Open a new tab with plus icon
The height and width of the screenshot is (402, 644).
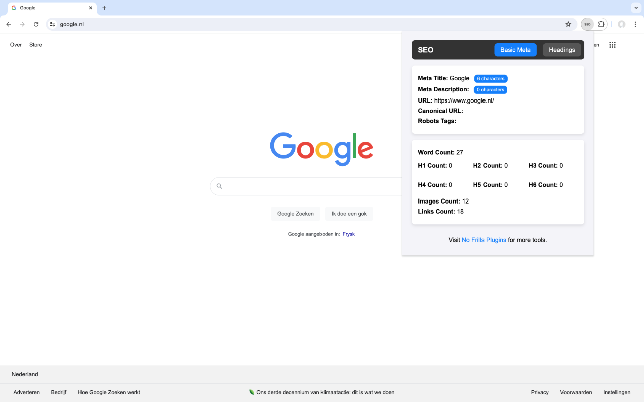pyautogui.click(x=104, y=8)
